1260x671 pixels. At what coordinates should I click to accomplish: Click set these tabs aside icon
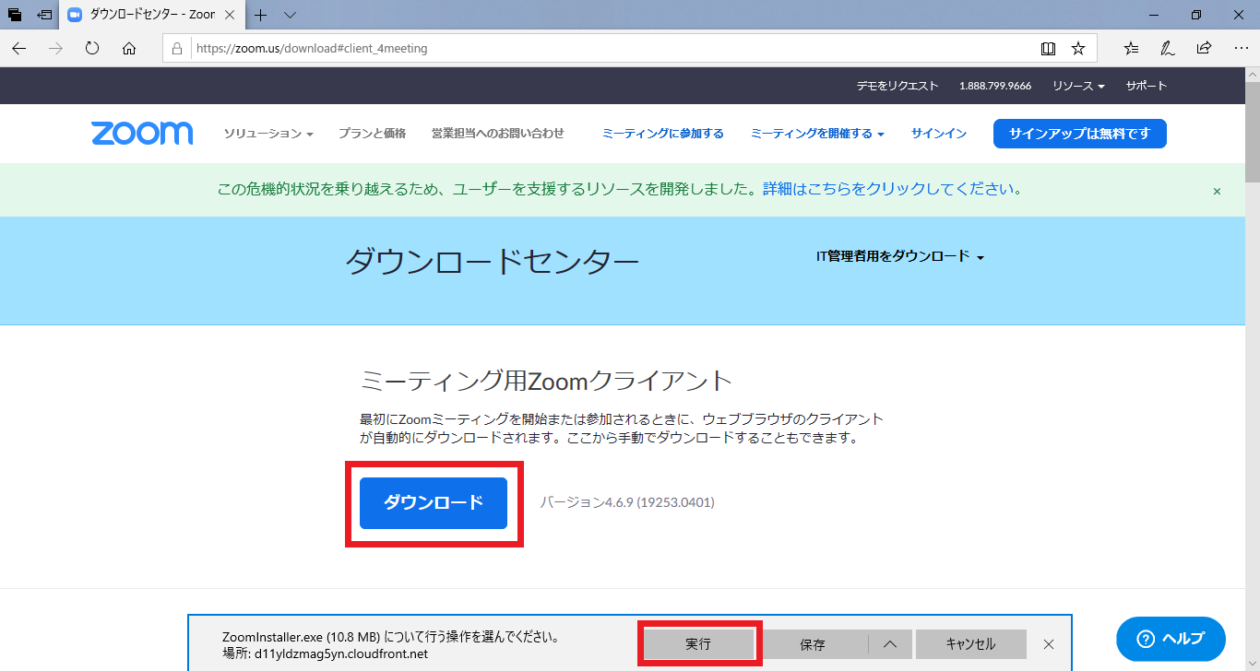coord(44,15)
